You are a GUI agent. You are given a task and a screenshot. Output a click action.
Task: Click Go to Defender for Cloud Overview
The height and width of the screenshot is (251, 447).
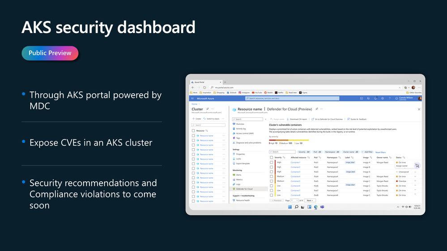click(x=327, y=119)
